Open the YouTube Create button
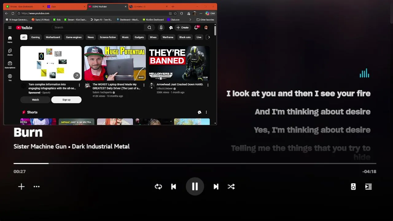This screenshot has height=221, width=393. (x=182, y=28)
